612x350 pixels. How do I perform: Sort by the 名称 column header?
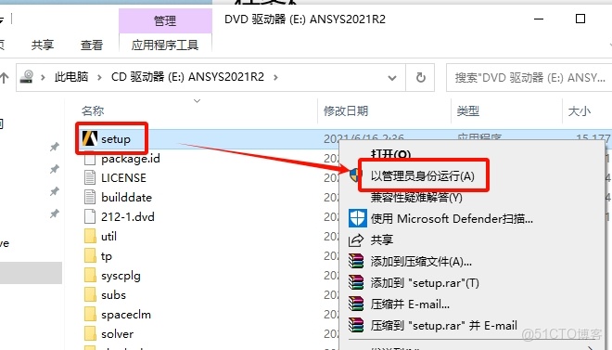[x=93, y=110]
